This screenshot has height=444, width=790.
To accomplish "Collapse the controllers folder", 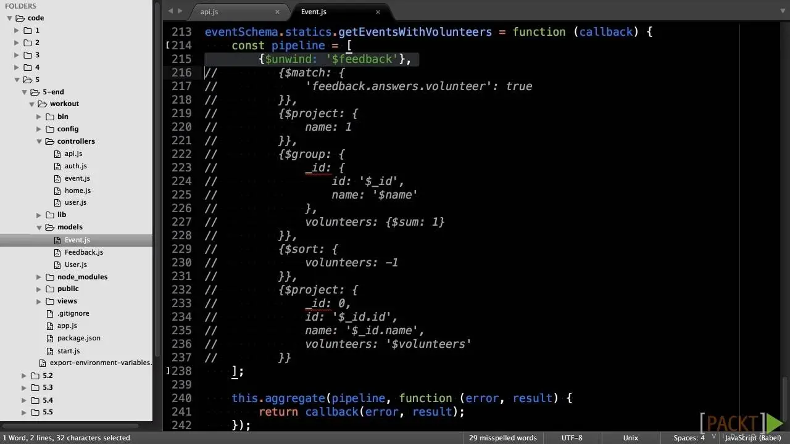I will (x=39, y=141).
